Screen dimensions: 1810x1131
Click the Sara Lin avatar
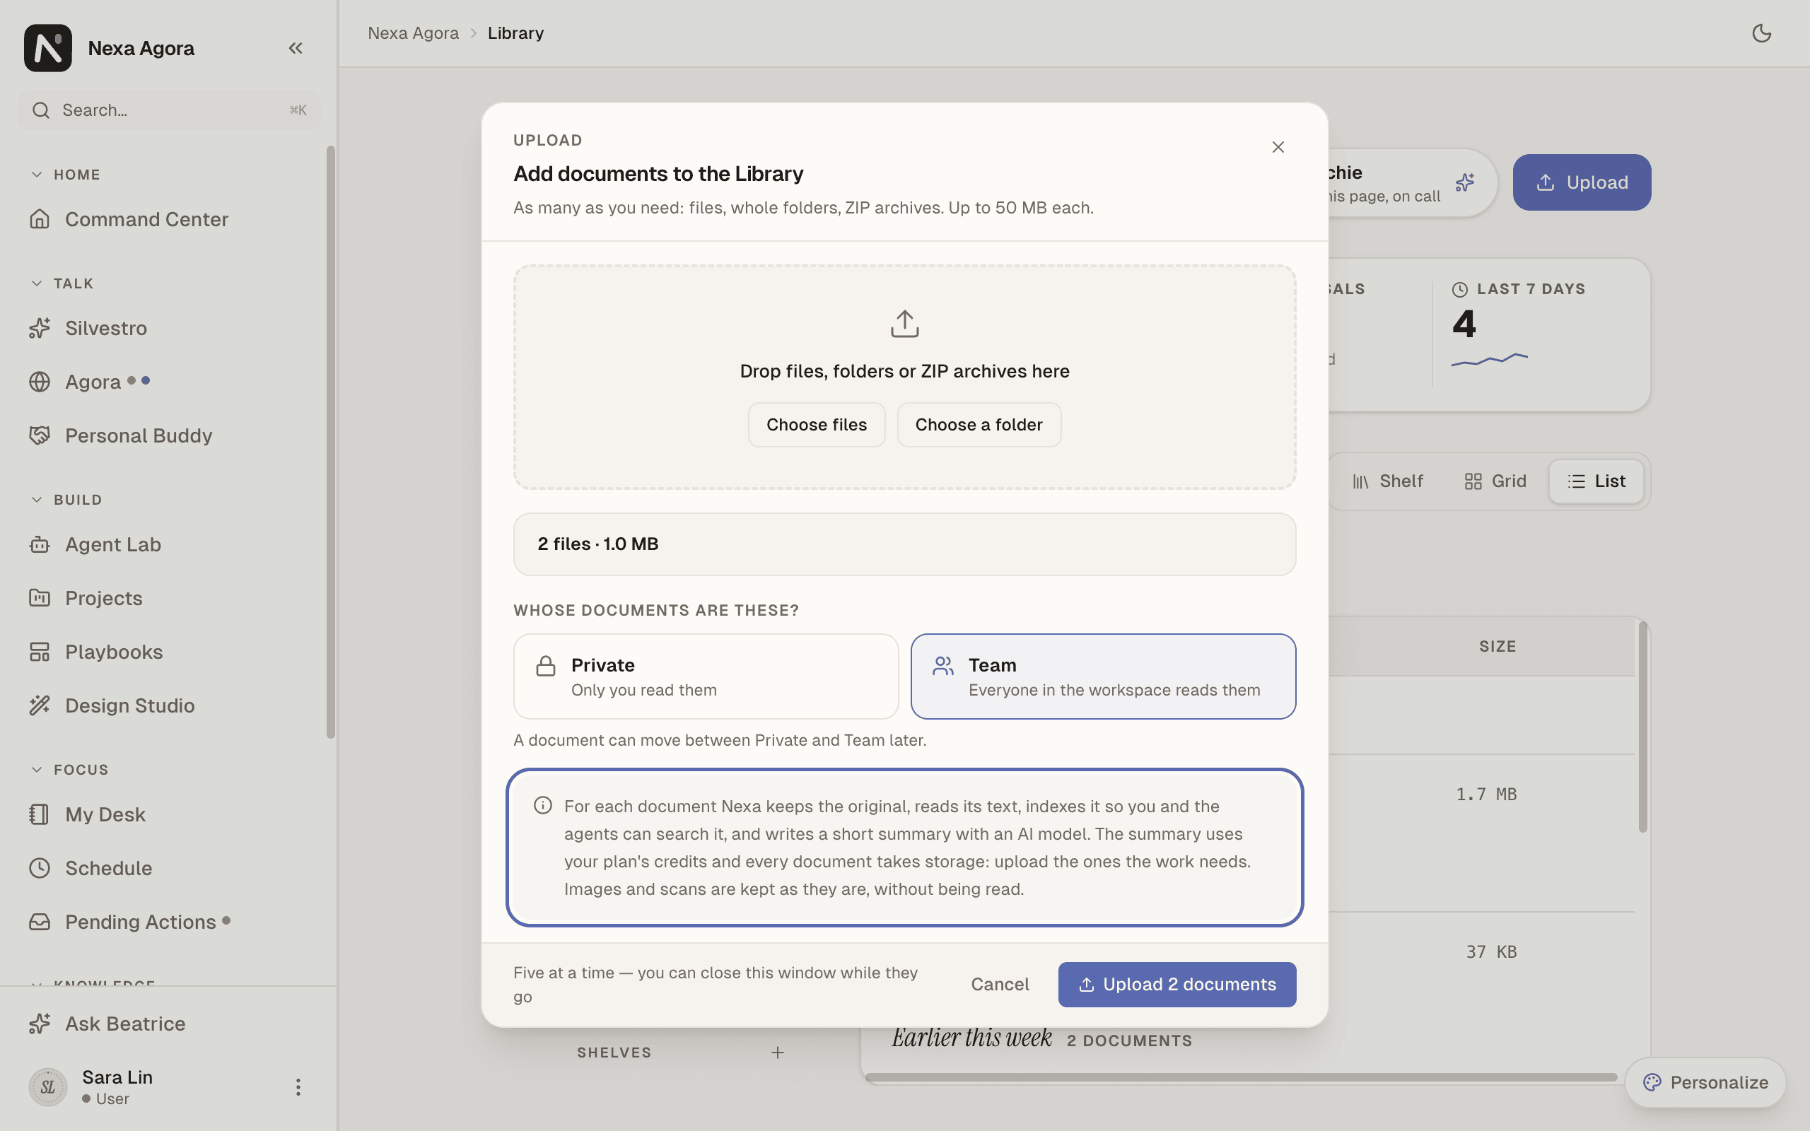(48, 1087)
